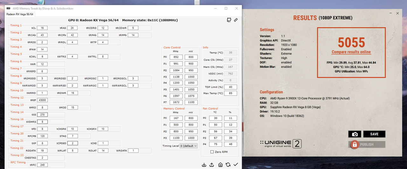Click the tRPPb value field
Screen dimensions: 407x169
click(133, 35)
